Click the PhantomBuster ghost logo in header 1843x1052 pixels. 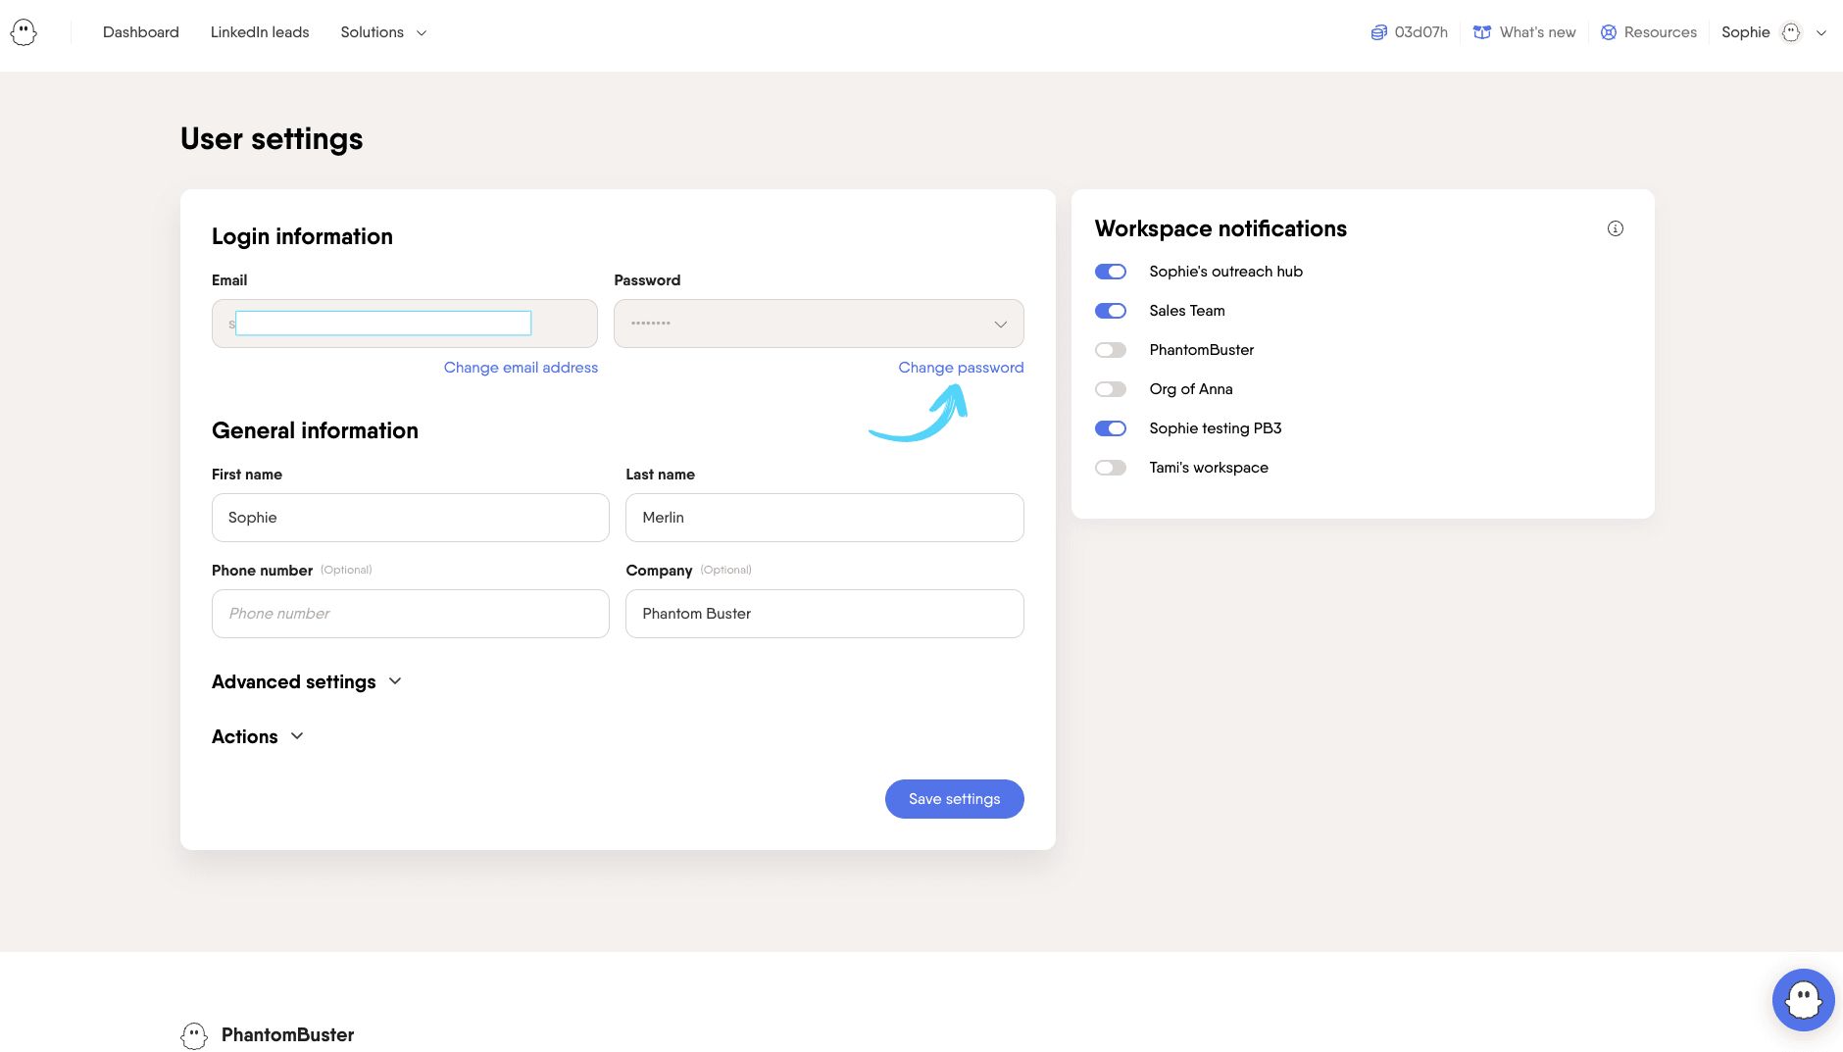pyautogui.click(x=24, y=32)
